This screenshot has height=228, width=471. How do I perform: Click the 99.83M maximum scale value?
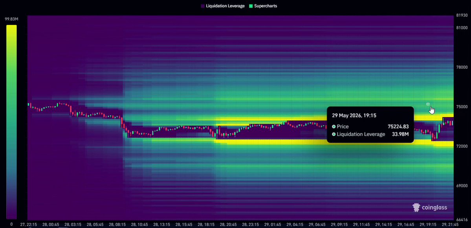click(x=11, y=19)
